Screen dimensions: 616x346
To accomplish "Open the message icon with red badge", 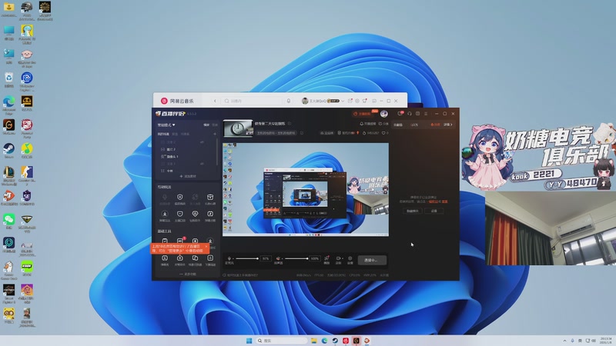I will (x=400, y=114).
